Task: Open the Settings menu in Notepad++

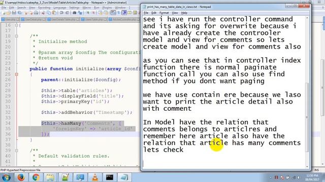Action: coord(74,8)
